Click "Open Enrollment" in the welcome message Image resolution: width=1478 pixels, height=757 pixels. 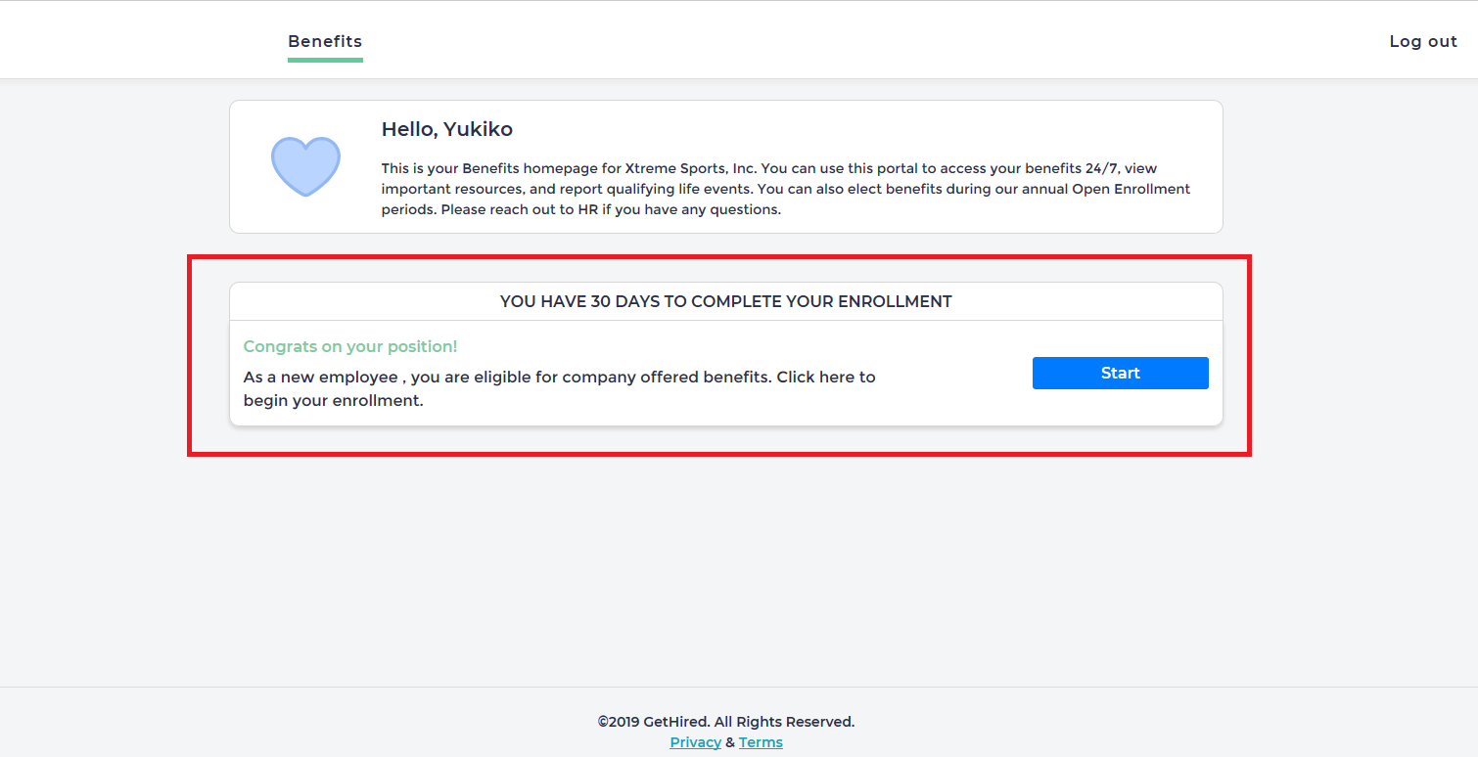pyautogui.click(x=1131, y=189)
